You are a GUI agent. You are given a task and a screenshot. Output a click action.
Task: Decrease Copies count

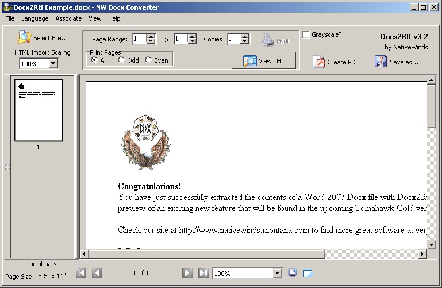[x=244, y=41]
